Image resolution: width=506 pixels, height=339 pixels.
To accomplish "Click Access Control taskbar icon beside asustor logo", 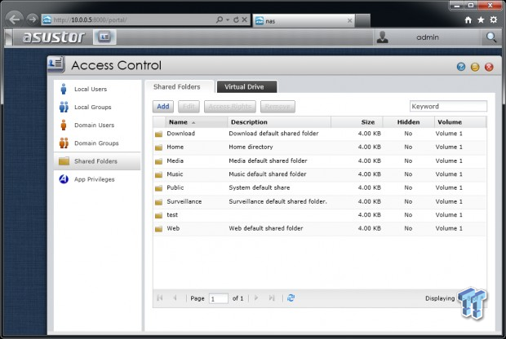I will tap(104, 37).
